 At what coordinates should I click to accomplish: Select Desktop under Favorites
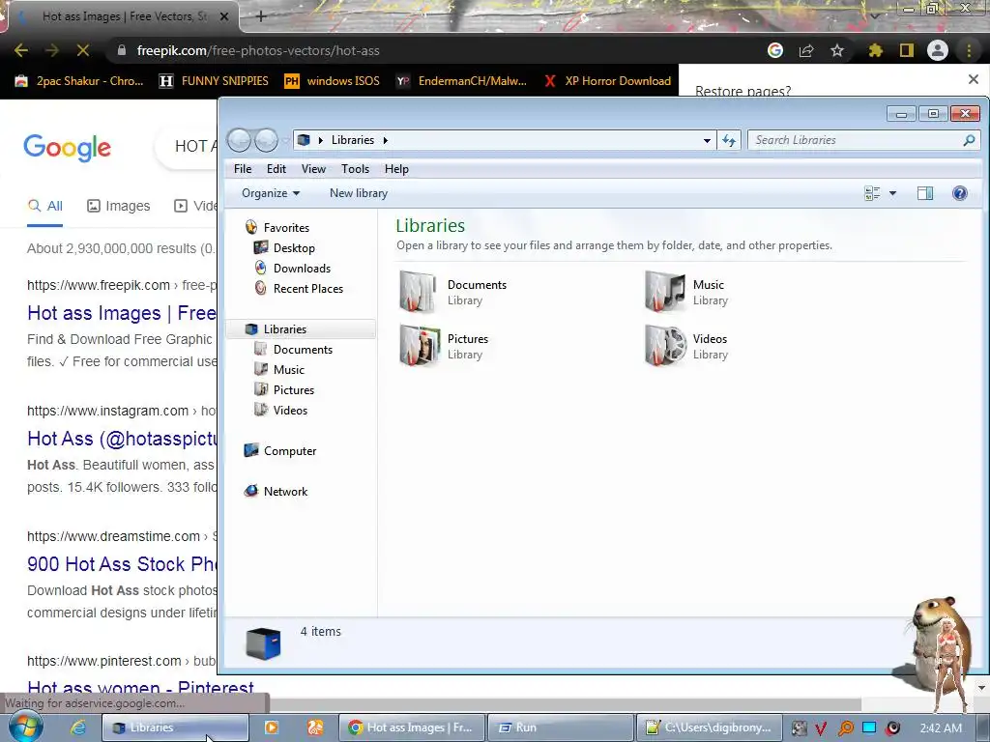coord(294,248)
